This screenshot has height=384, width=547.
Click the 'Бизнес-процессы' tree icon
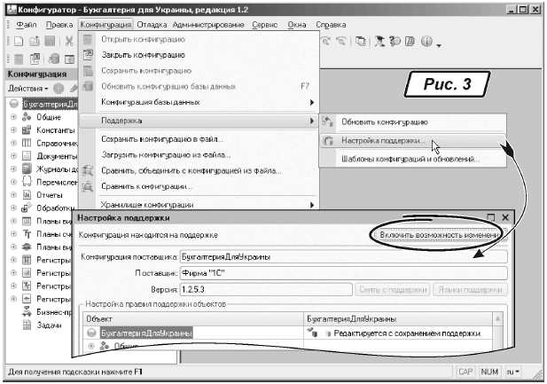[x=27, y=312]
